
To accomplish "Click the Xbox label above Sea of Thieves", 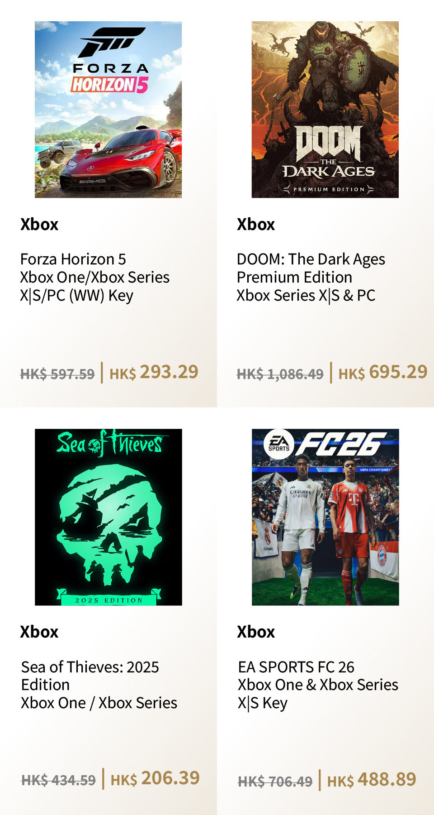I will 39,632.
